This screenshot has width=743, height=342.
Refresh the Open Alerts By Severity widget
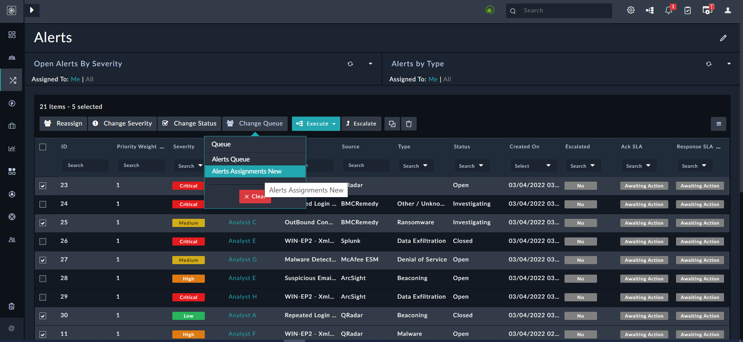click(x=350, y=64)
